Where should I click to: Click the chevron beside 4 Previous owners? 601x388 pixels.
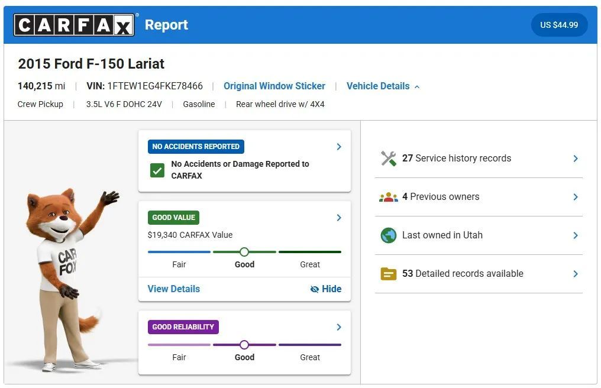pos(576,197)
